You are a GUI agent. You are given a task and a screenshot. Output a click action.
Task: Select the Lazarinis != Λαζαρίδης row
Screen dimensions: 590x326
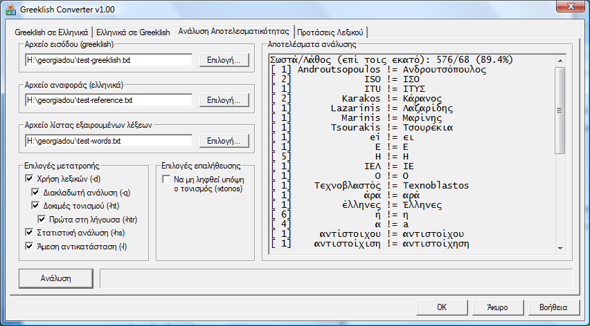[x=361, y=108]
